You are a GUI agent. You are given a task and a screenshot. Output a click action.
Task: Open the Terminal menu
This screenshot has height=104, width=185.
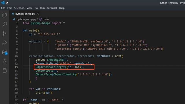pyautogui.click(x=52, y=8)
